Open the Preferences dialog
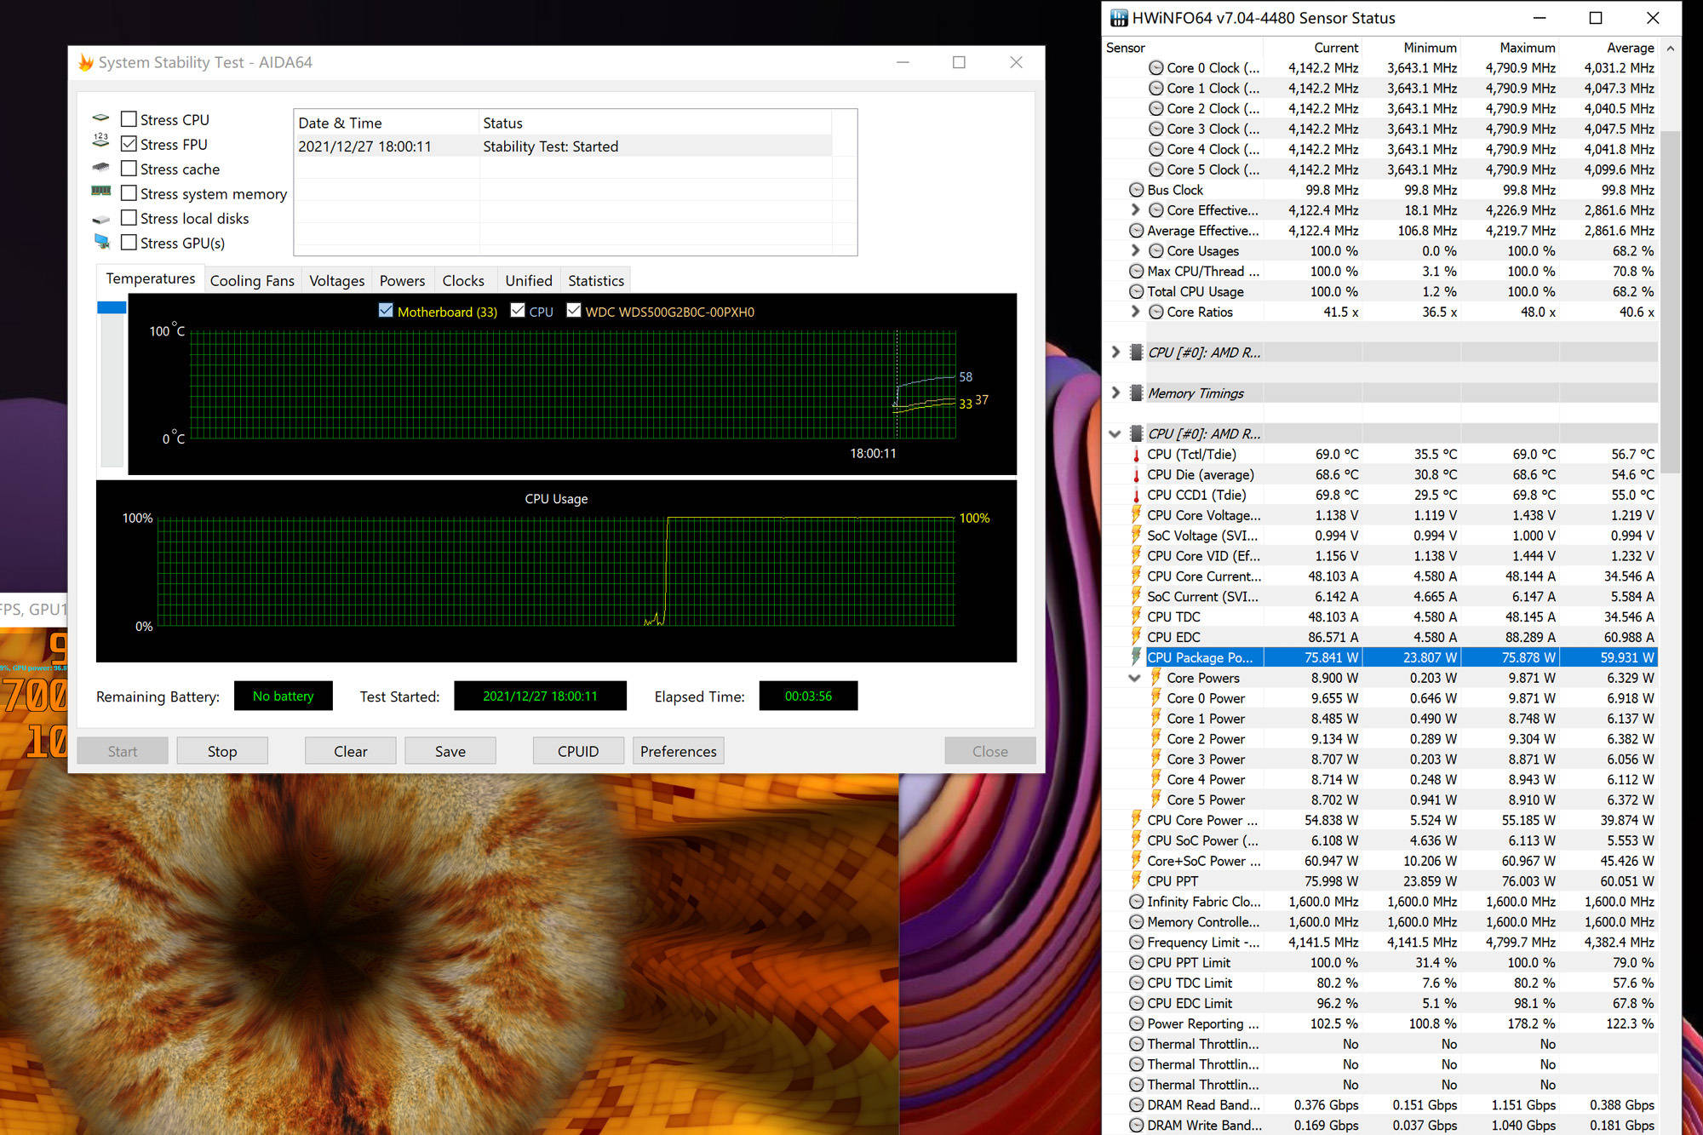 click(679, 751)
